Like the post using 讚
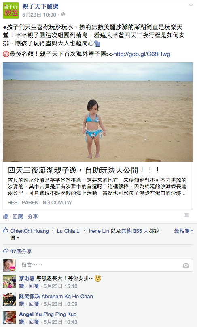197x327 pixels. pos(5,217)
